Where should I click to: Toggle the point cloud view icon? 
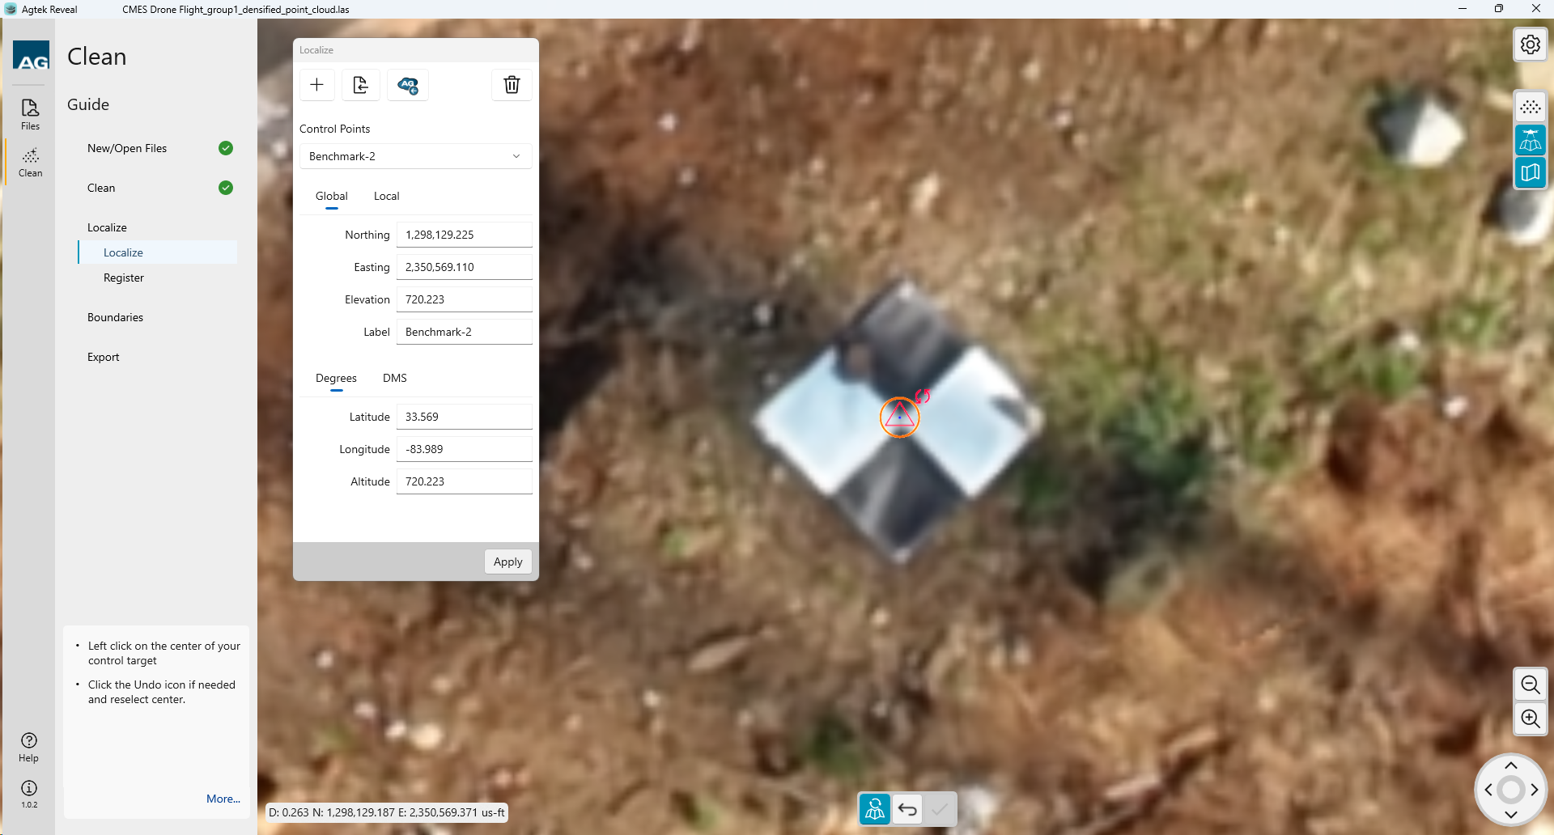pyautogui.click(x=1530, y=108)
